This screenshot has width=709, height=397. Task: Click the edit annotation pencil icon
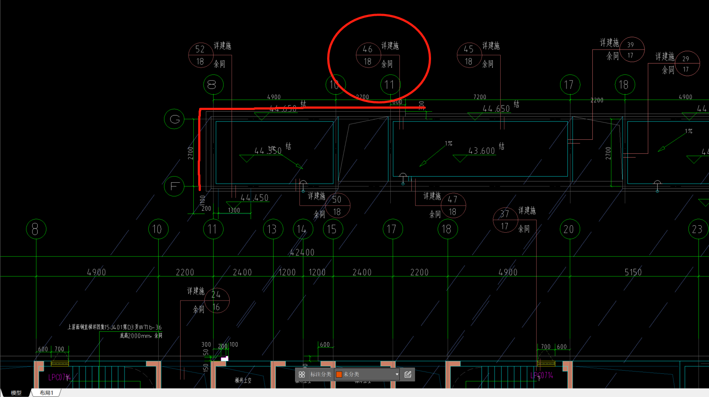pyautogui.click(x=408, y=374)
